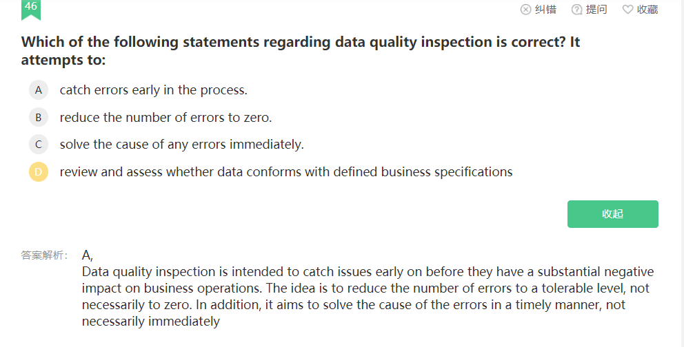684x347 pixels.
Task: Open the 提问 ask-a-question link
Action: [x=596, y=10]
